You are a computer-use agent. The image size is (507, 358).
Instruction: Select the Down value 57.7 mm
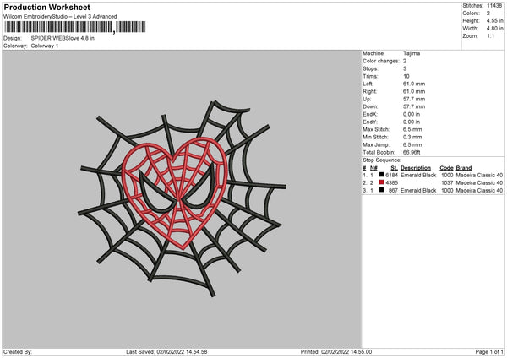(414, 106)
